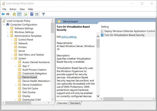Select Turn On Virtualization Based Security setting
This screenshot has width=157, height=111.
coord(124,35)
